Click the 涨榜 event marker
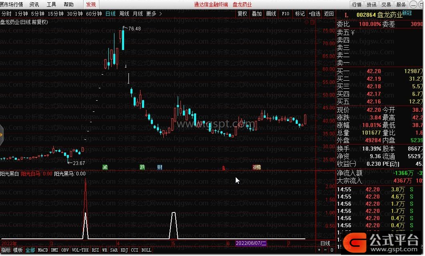The image size is (425, 256). (x=257, y=167)
